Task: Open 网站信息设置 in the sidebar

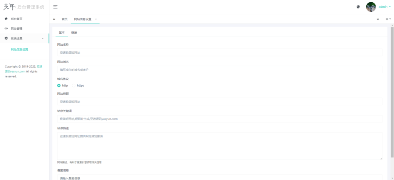Action: click(x=19, y=50)
